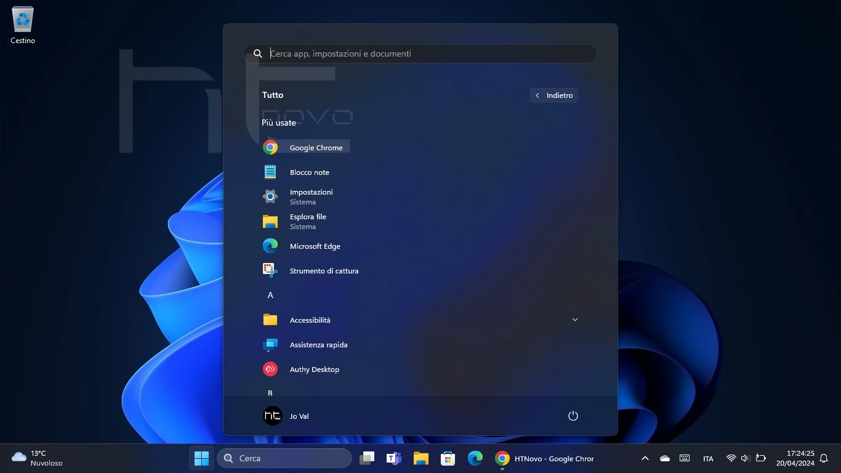Click the battery tray icon
The width and height of the screenshot is (841, 473).
[x=761, y=458]
